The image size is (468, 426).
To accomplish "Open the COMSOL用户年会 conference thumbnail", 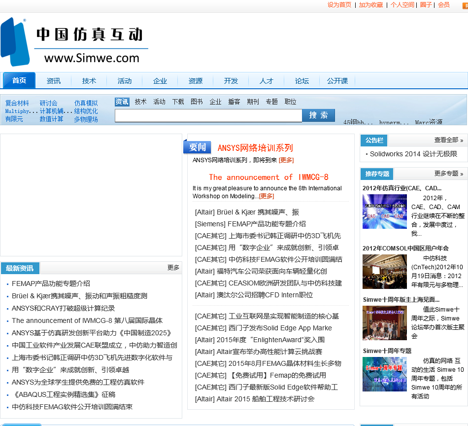I will click(384, 272).
